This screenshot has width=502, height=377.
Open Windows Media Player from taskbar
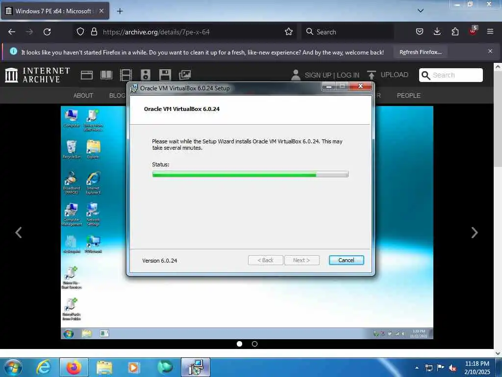pyautogui.click(x=133, y=367)
